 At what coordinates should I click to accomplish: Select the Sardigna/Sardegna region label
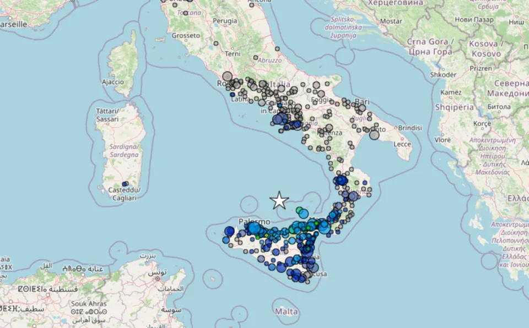[x=124, y=151]
